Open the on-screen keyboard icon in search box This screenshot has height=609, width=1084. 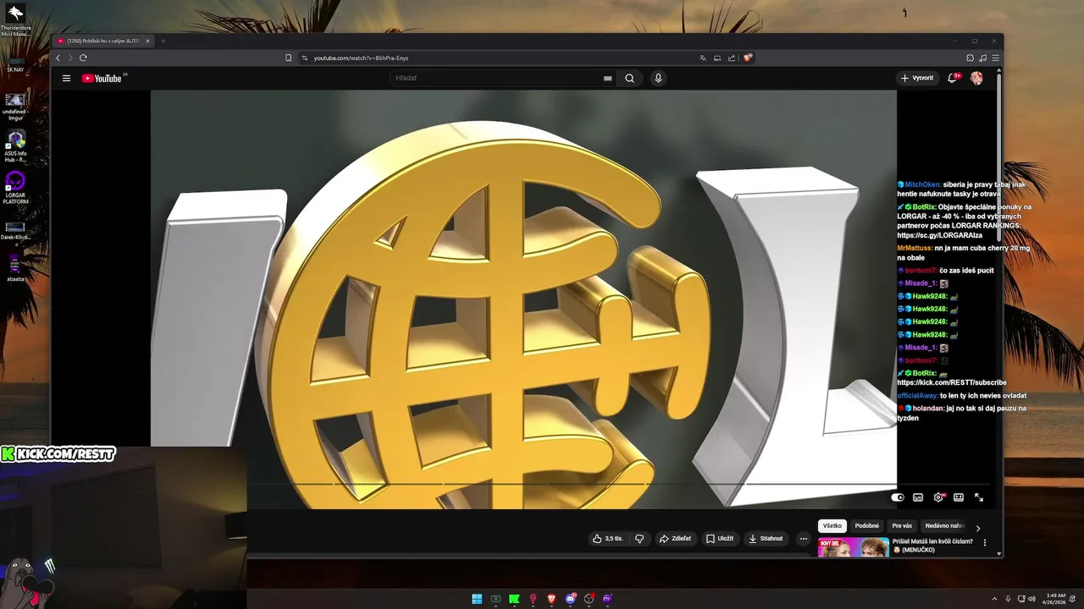point(607,78)
